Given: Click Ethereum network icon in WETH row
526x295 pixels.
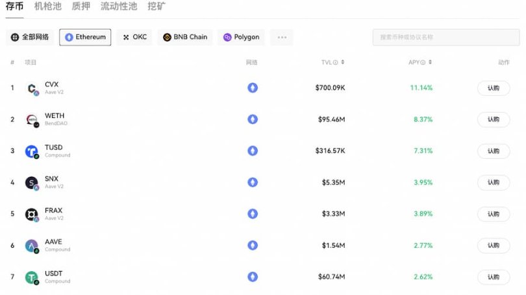Looking at the screenshot, I should [x=253, y=119].
